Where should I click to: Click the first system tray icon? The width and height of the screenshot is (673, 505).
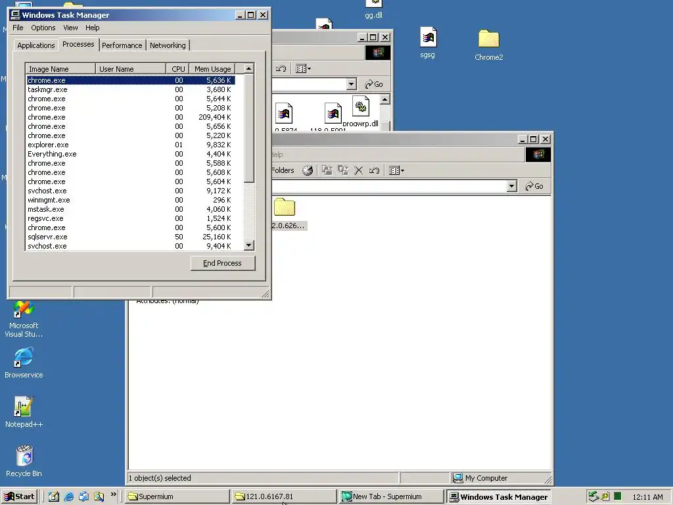pos(593,496)
